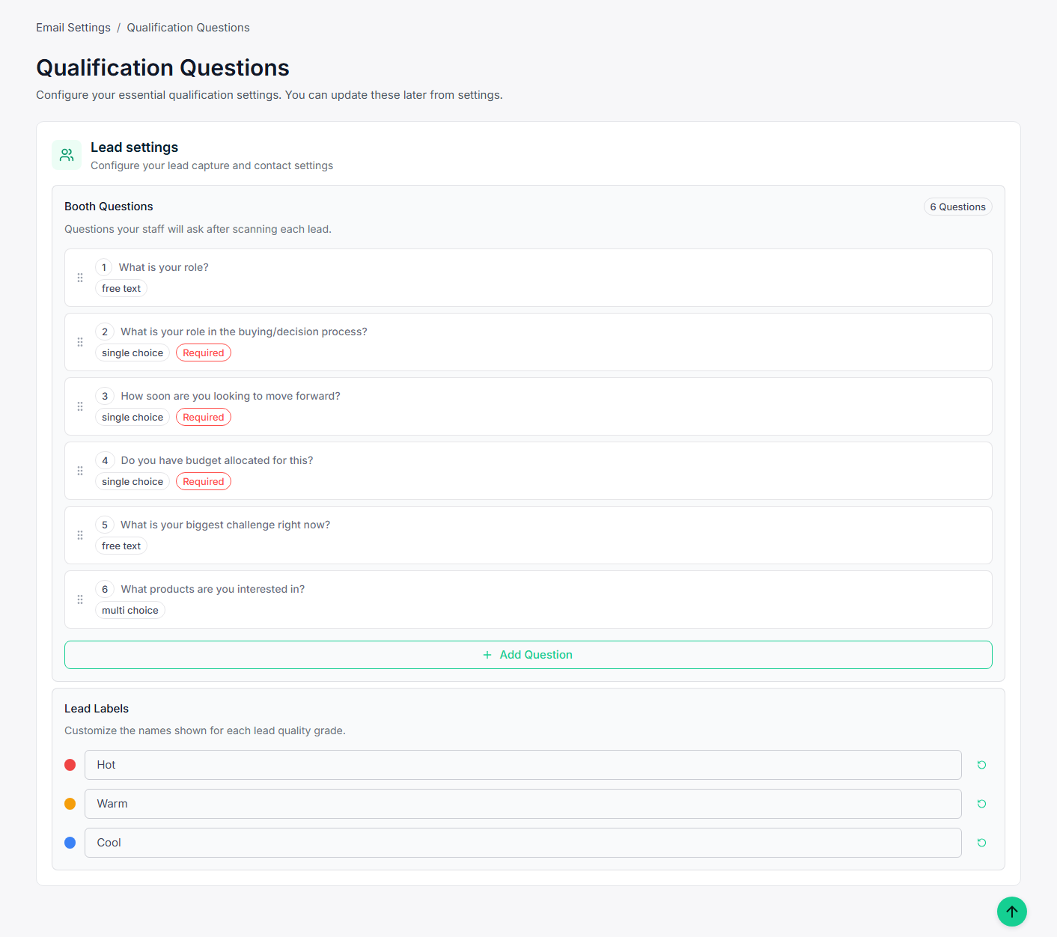Open 'What is your biggest challenge right now?'
The image size is (1057, 937).
(528, 535)
